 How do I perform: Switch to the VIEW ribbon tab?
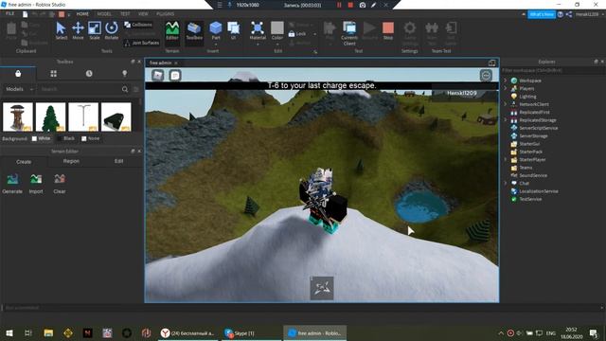click(x=143, y=14)
